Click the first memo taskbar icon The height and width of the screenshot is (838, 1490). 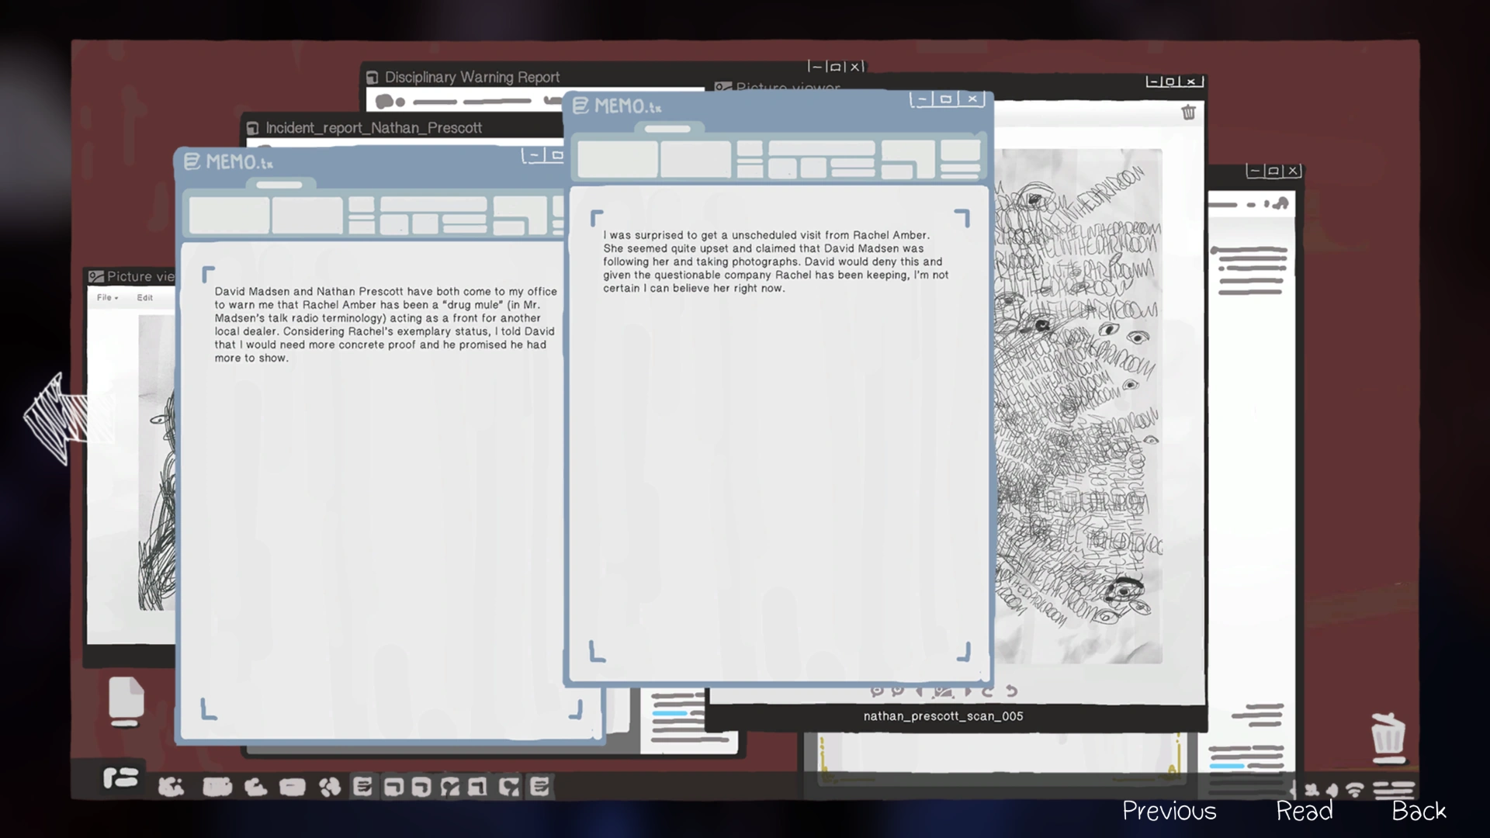pos(362,787)
